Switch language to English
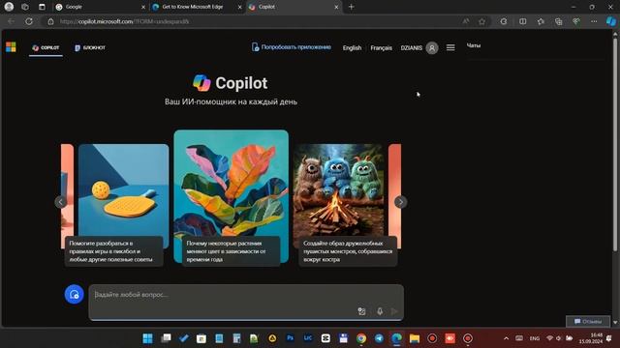620x348 pixels. click(352, 47)
